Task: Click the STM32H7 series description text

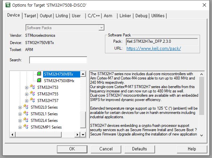Action: [144, 104]
